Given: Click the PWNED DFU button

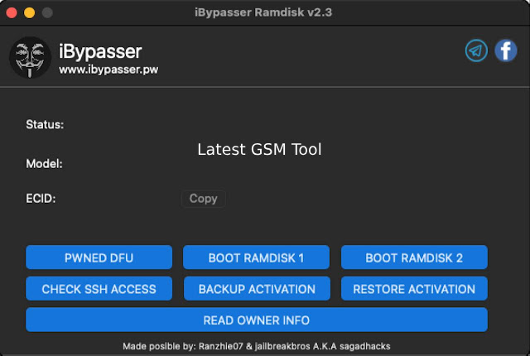Looking at the screenshot, I should click(99, 257).
